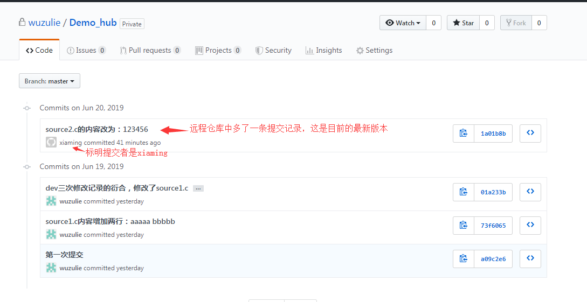Click wuzulie author on 01a233b commit

(71, 201)
